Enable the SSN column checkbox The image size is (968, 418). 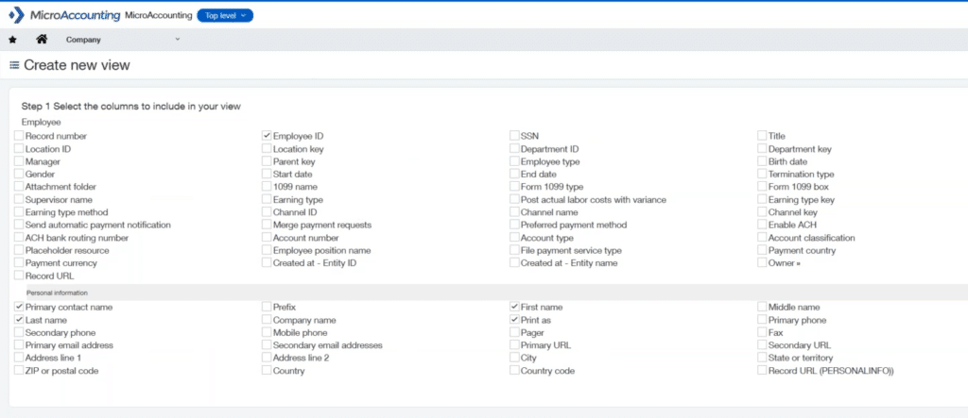[514, 137]
